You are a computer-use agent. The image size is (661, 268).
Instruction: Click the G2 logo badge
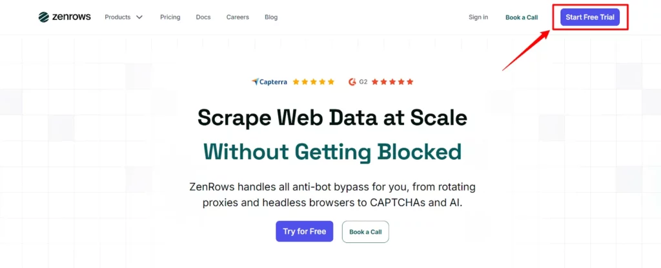tap(352, 82)
